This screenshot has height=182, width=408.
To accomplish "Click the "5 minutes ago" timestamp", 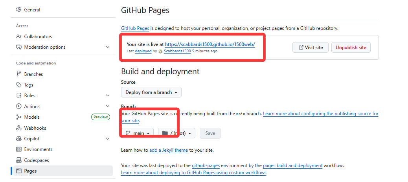I will 204,51.
